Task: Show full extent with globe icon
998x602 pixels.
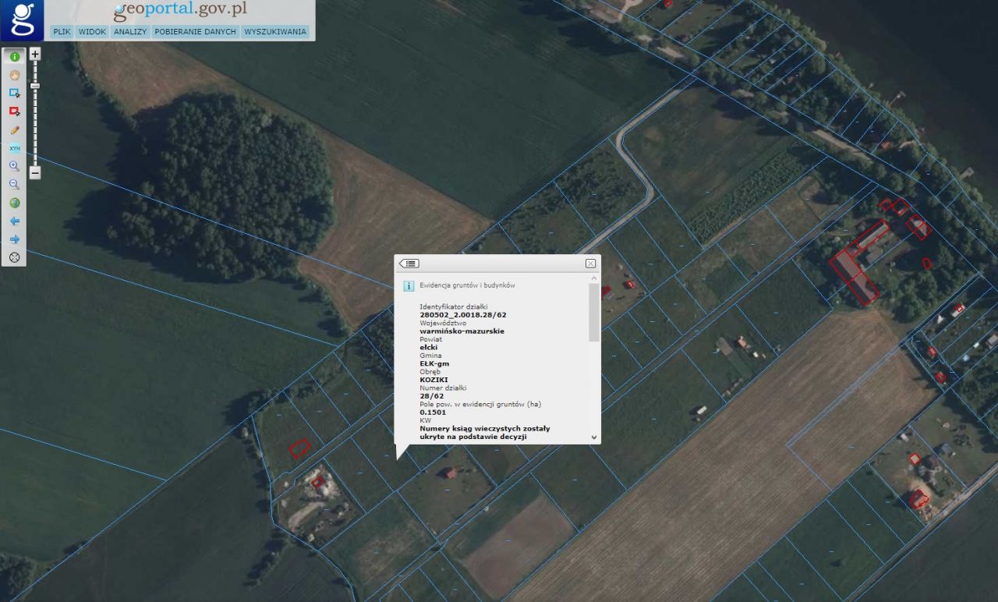Action: pos(14,203)
